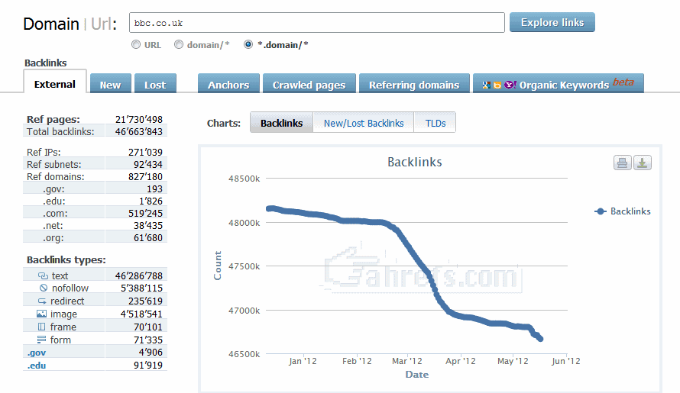Click the print chart icon
Screen dimensions: 680x393
(622, 163)
